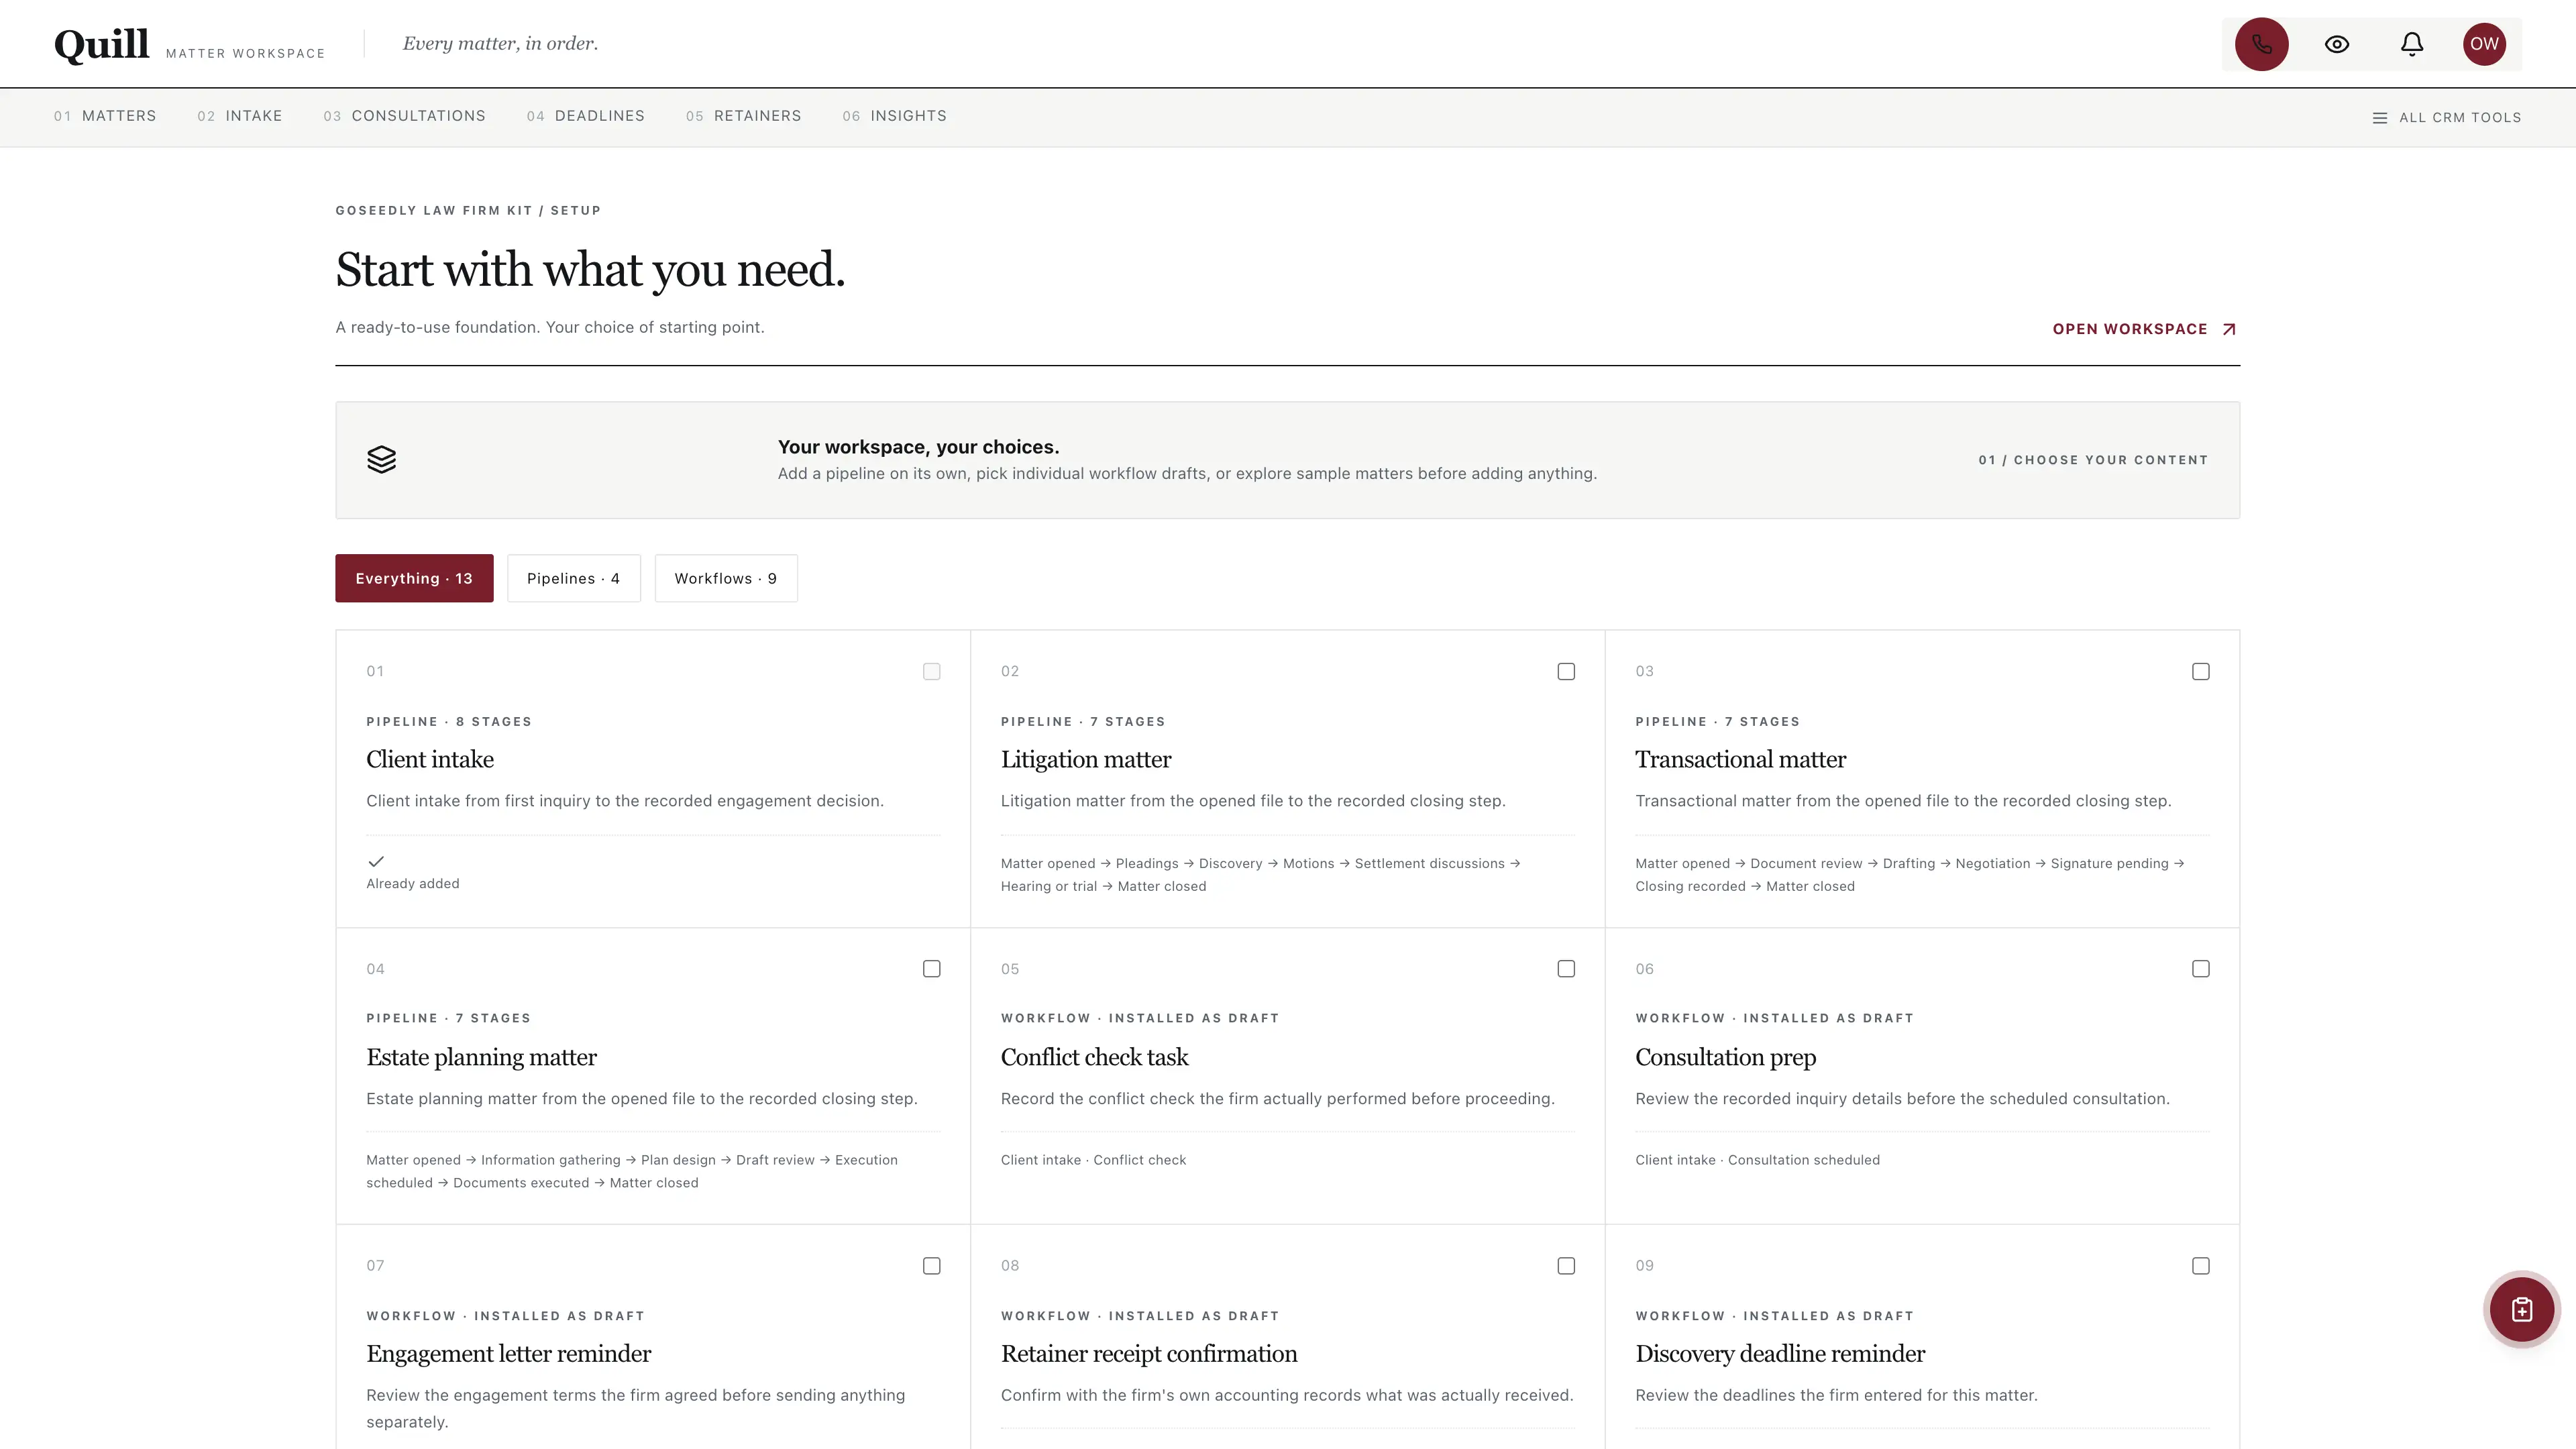Select the Consultation prep checkbox

tap(2200, 969)
